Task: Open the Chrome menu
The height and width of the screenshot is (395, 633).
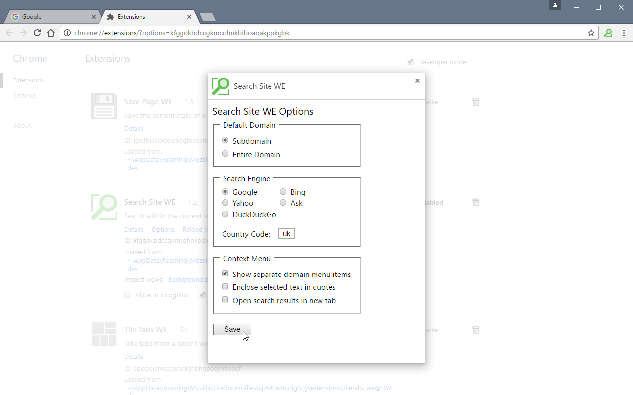Action: click(x=623, y=33)
